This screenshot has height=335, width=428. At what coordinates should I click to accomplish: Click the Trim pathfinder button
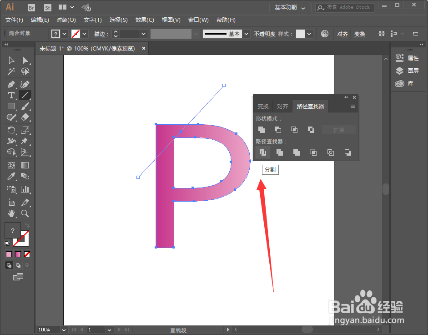[x=280, y=152]
